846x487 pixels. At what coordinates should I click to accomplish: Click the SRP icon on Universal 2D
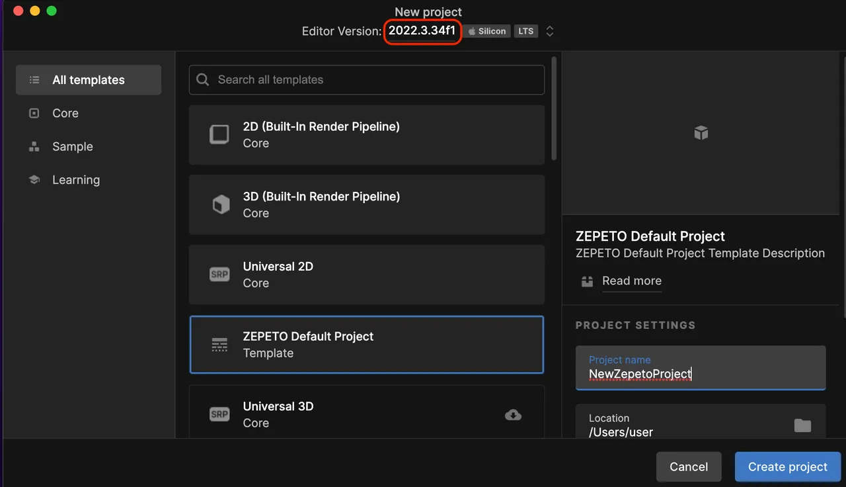tap(219, 274)
